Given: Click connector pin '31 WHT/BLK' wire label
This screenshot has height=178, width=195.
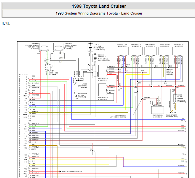Looking at the screenshot, I should pos(34,147).
